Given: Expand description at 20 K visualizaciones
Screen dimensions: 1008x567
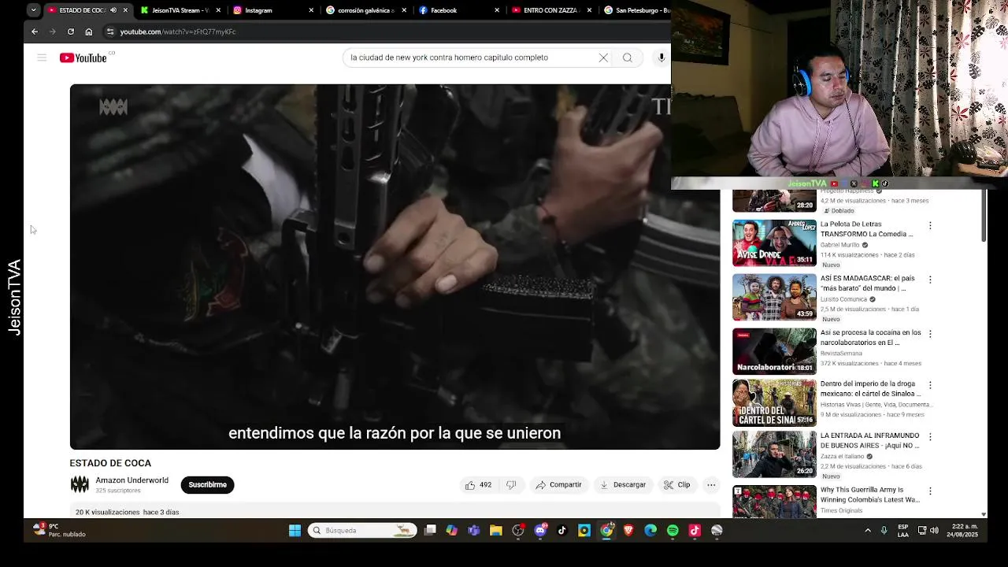Looking at the screenshot, I should (x=128, y=512).
